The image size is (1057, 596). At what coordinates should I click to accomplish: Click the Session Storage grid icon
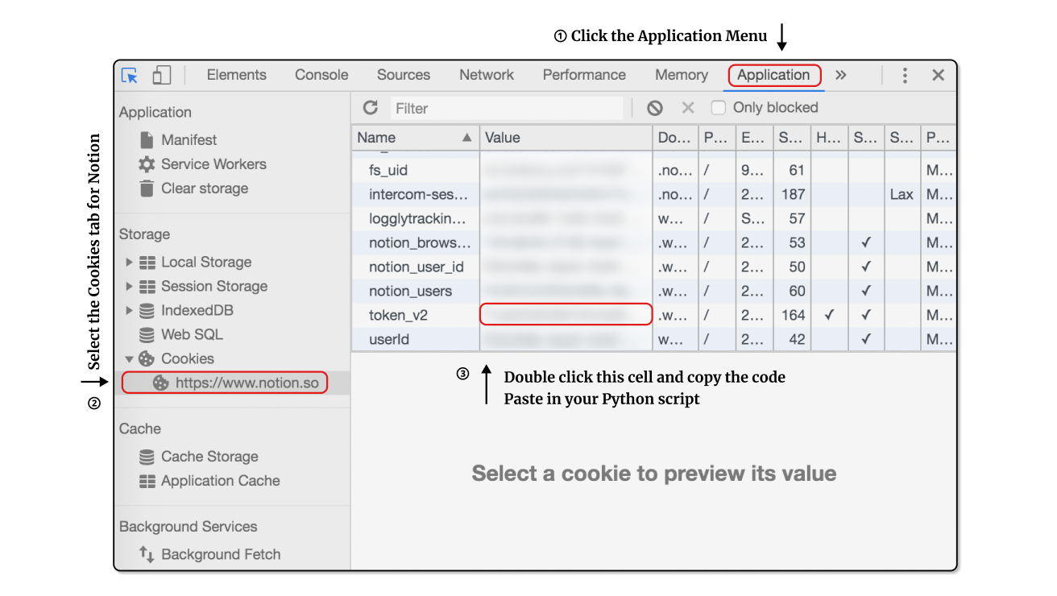point(147,287)
